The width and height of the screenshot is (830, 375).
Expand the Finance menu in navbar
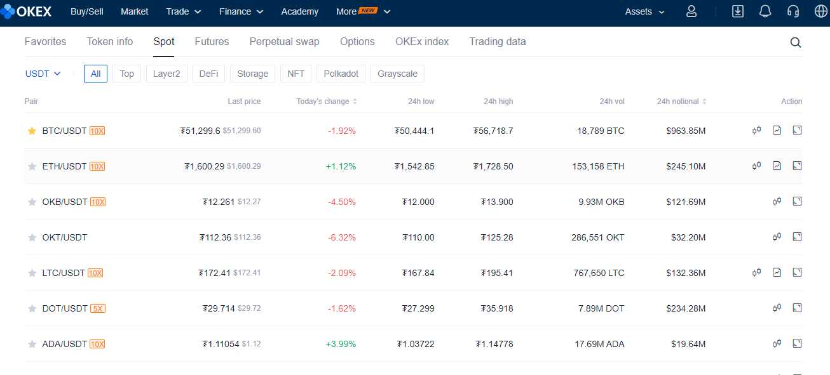click(x=241, y=11)
